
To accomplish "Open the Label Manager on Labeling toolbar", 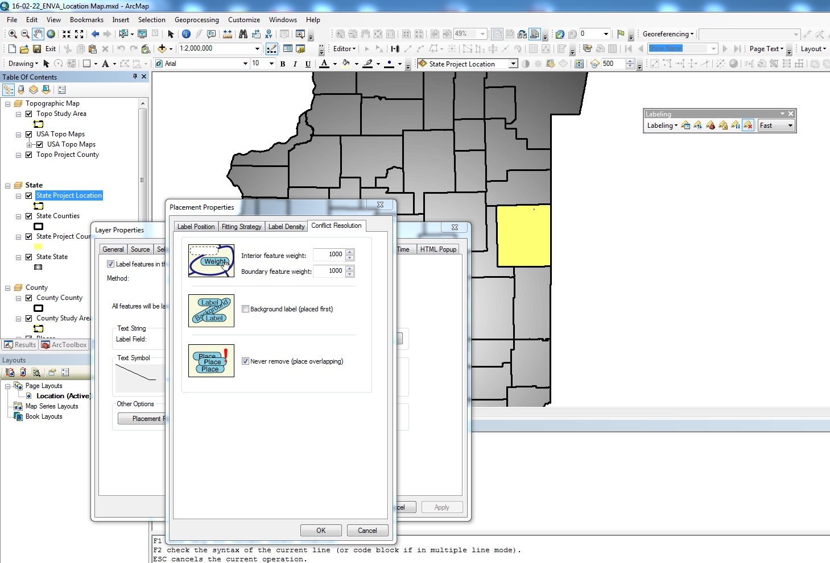I will pyautogui.click(x=686, y=125).
